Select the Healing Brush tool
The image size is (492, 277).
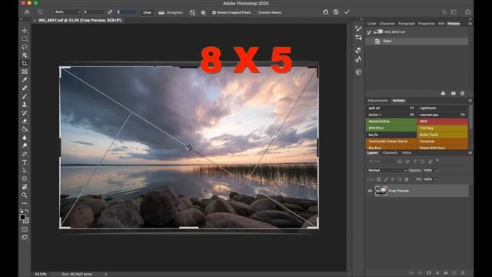(25, 88)
